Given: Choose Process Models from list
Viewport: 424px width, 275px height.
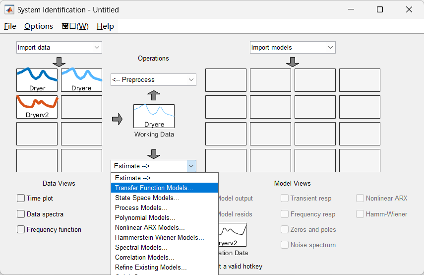Looking at the screenshot, I should point(165,207).
